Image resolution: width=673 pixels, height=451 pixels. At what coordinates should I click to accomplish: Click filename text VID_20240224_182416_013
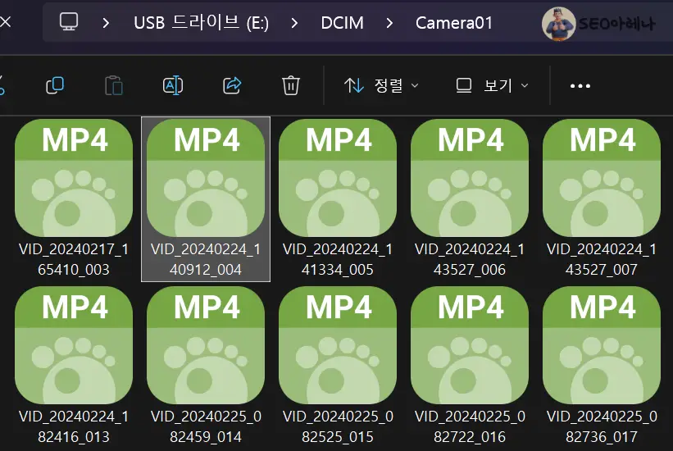74,426
